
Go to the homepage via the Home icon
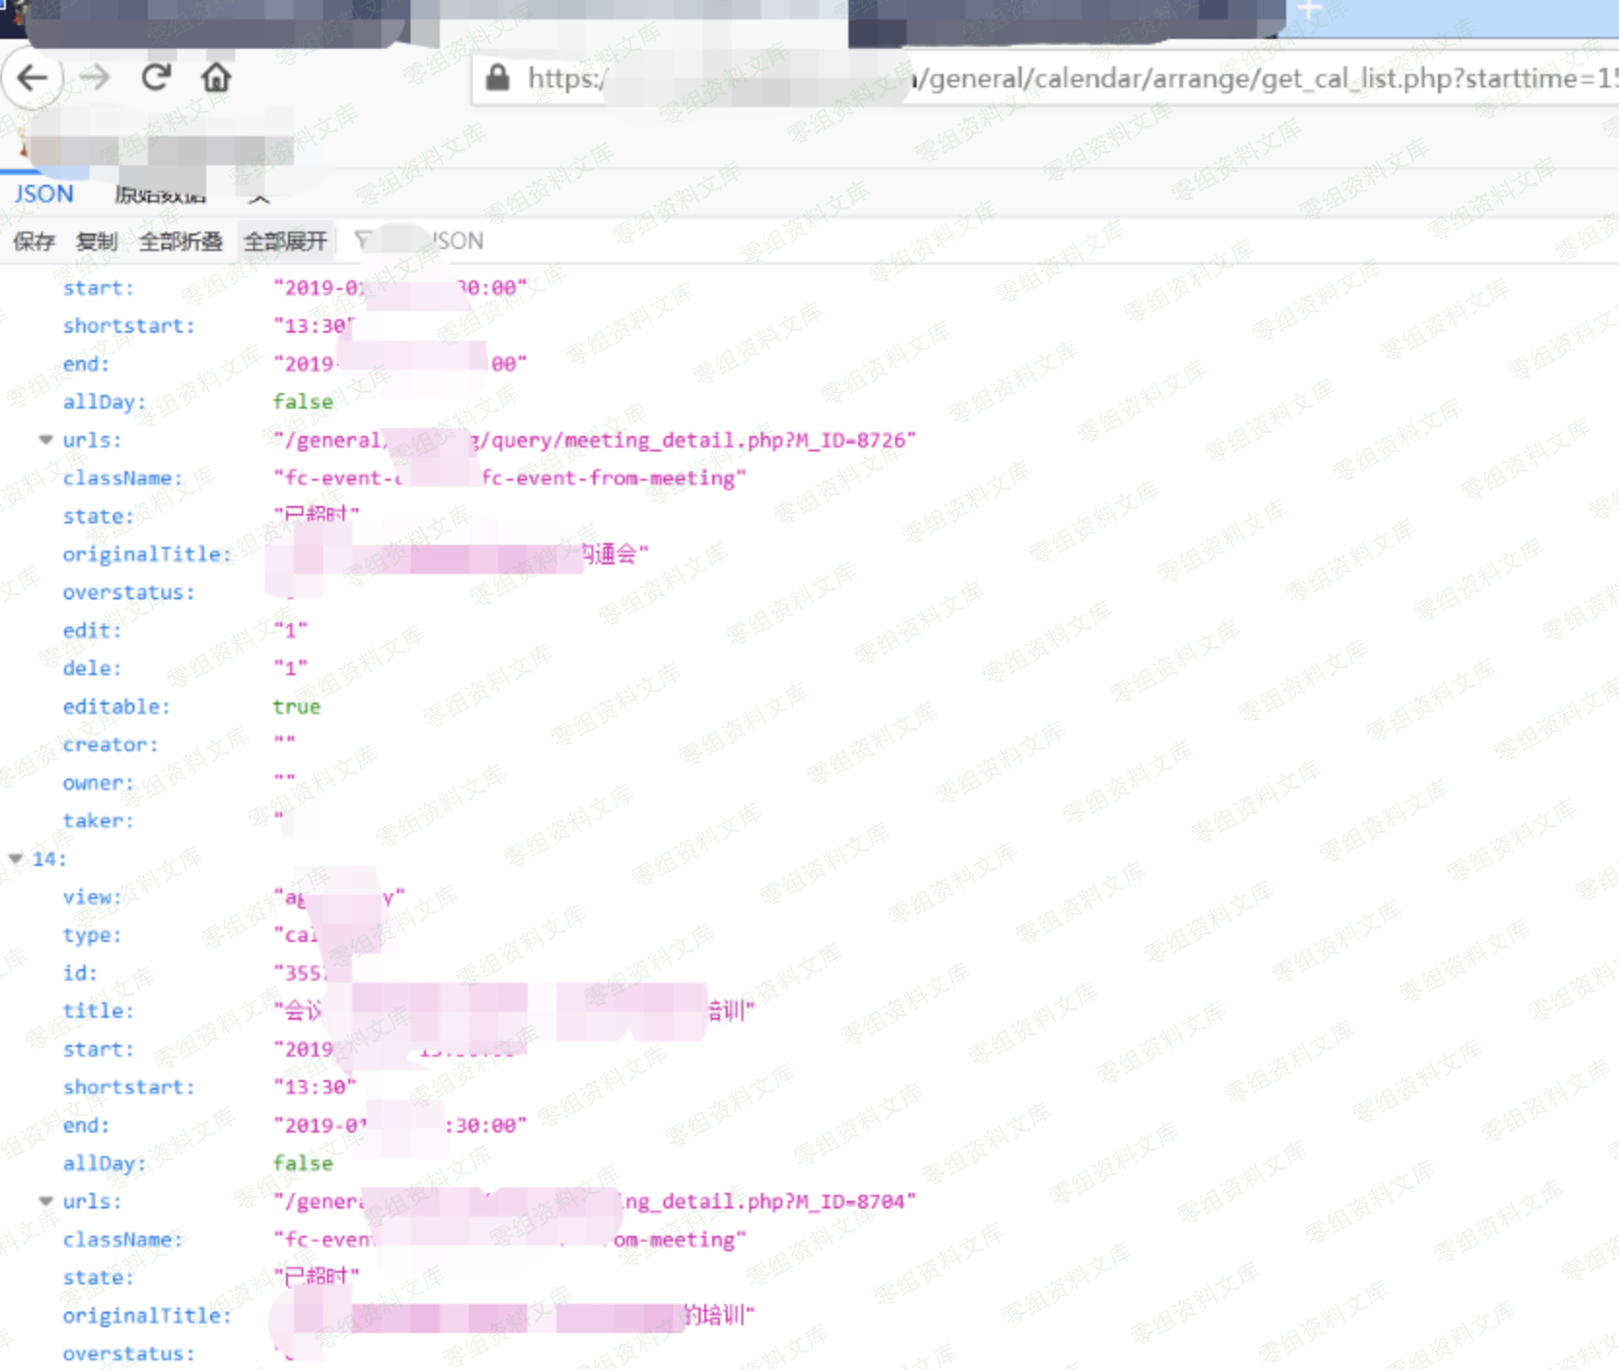point(216,78)
